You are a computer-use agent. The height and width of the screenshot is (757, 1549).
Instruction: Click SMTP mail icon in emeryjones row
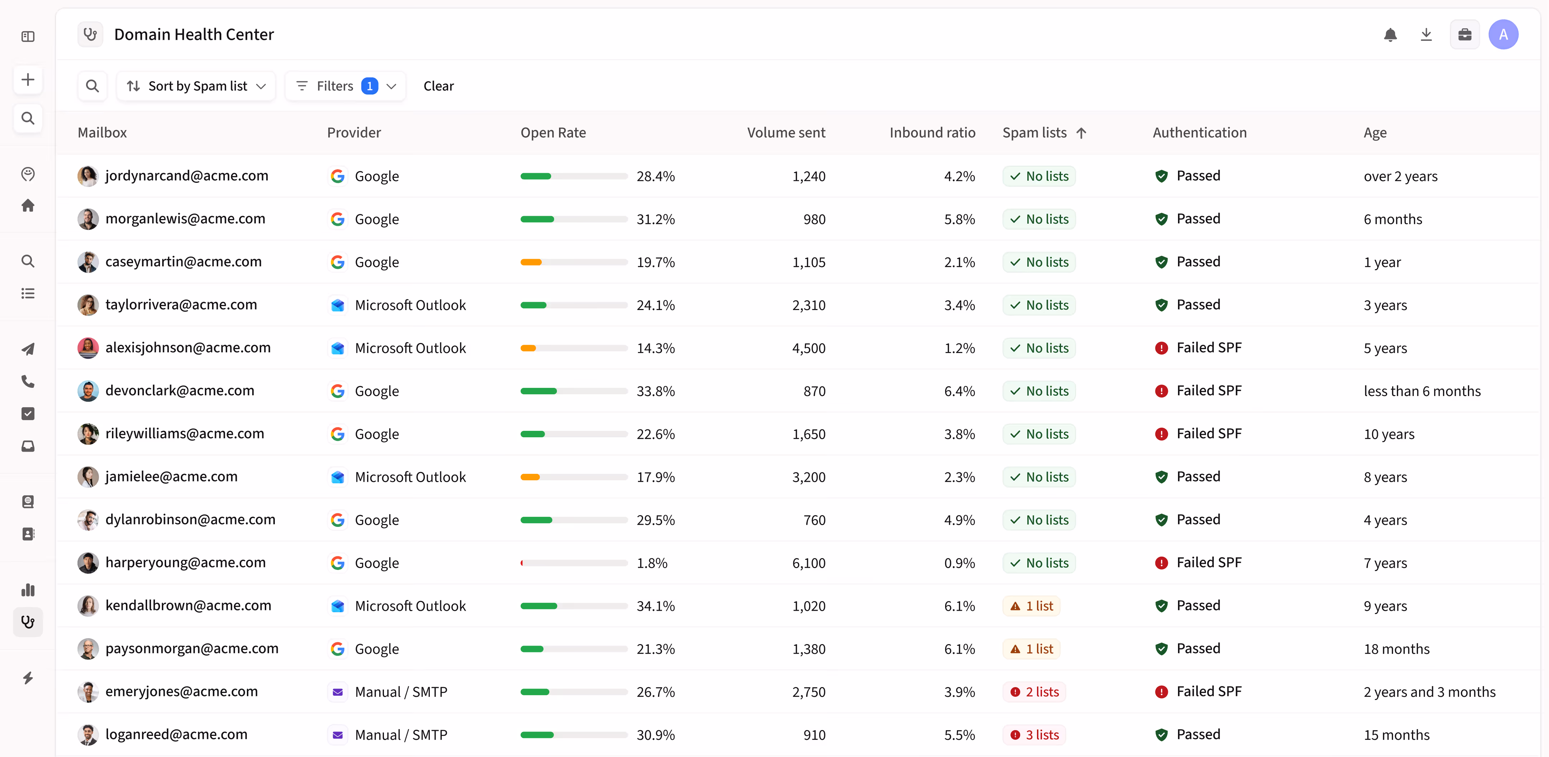click(338, 692)
